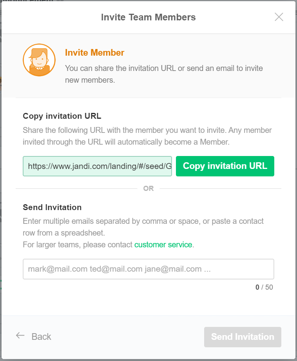Click the 'automatically become a Member' paragraph

[125, 142]
